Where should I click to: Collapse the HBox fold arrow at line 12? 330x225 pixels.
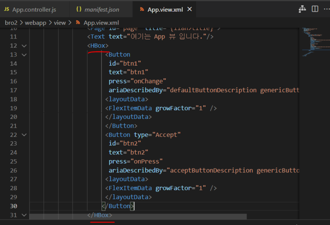pyautogui.click(x=24, y=46)
